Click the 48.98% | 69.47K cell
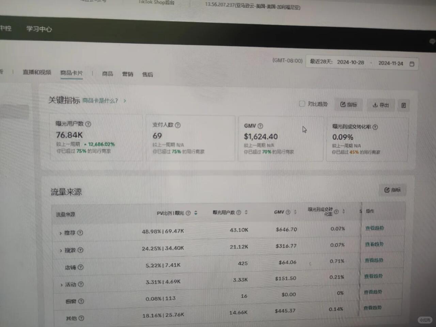The width and height of the screenshot is (436, 327). [x=163, y=231]
